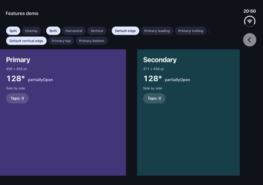This screenshot has width=263, height=185.
Task: Choose the Both orientation chip
Action: click(53, 31)
